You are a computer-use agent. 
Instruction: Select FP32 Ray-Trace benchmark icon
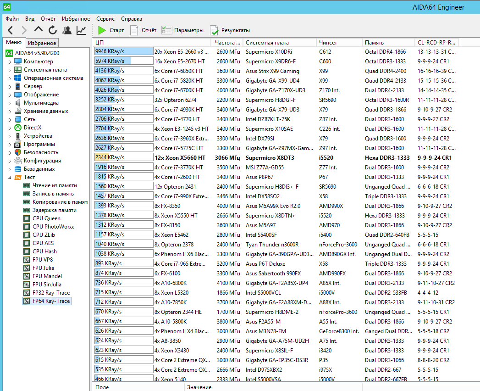click(x=27, y=293)
